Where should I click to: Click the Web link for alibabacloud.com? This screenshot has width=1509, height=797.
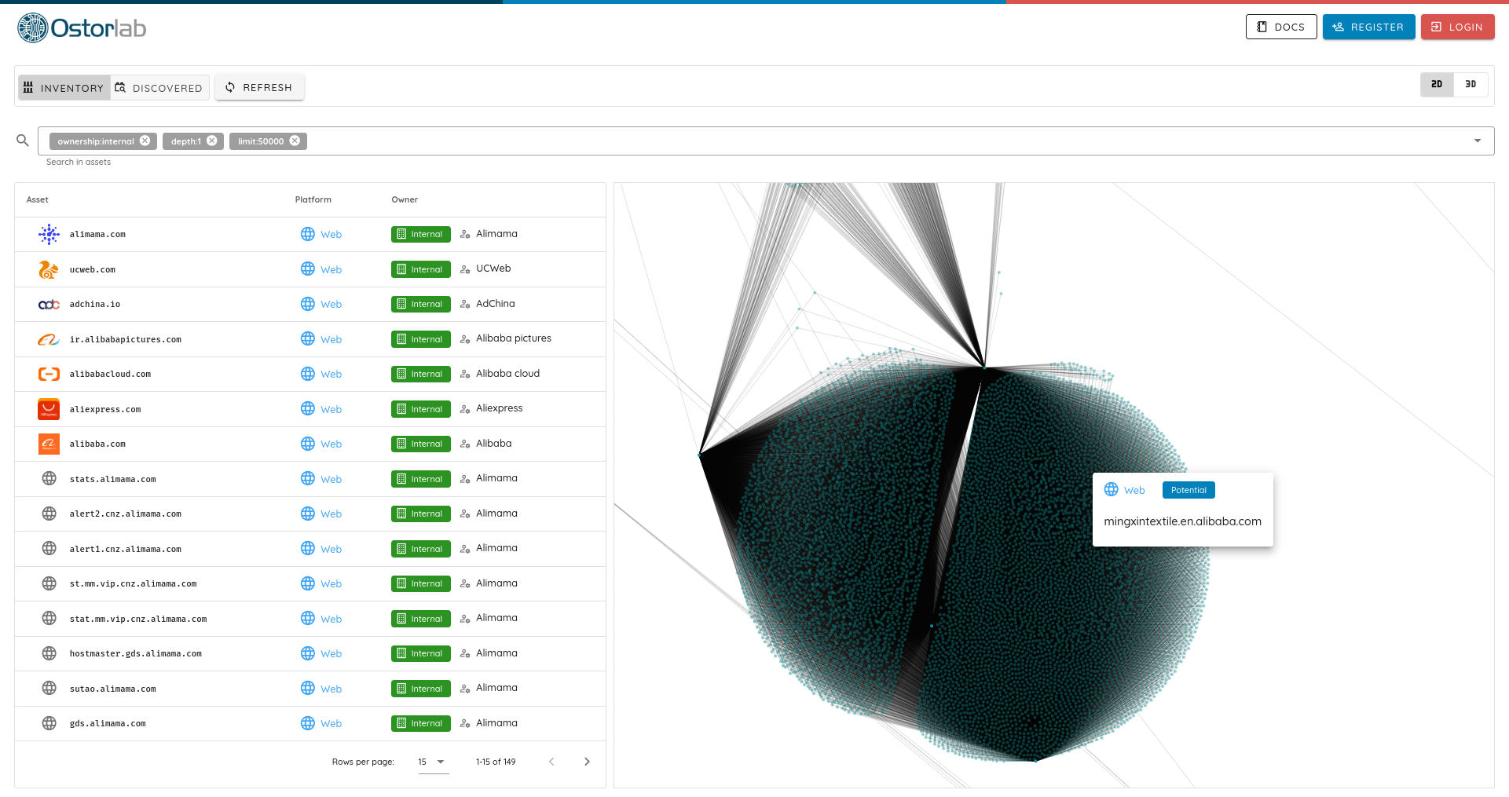tap(331, 375)
